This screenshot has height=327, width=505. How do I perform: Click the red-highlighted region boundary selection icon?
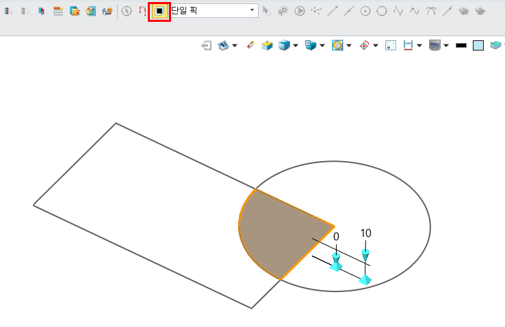click(159, 11)
